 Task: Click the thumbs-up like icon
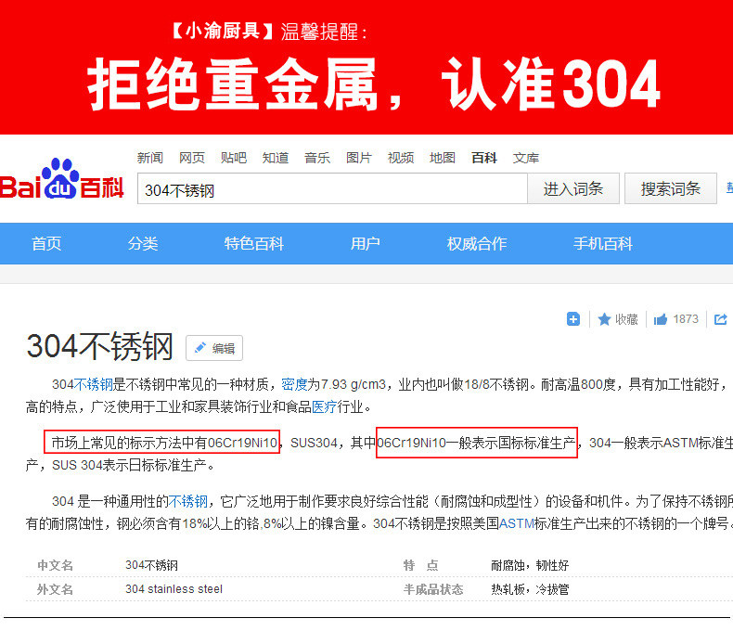coord(660,319)
